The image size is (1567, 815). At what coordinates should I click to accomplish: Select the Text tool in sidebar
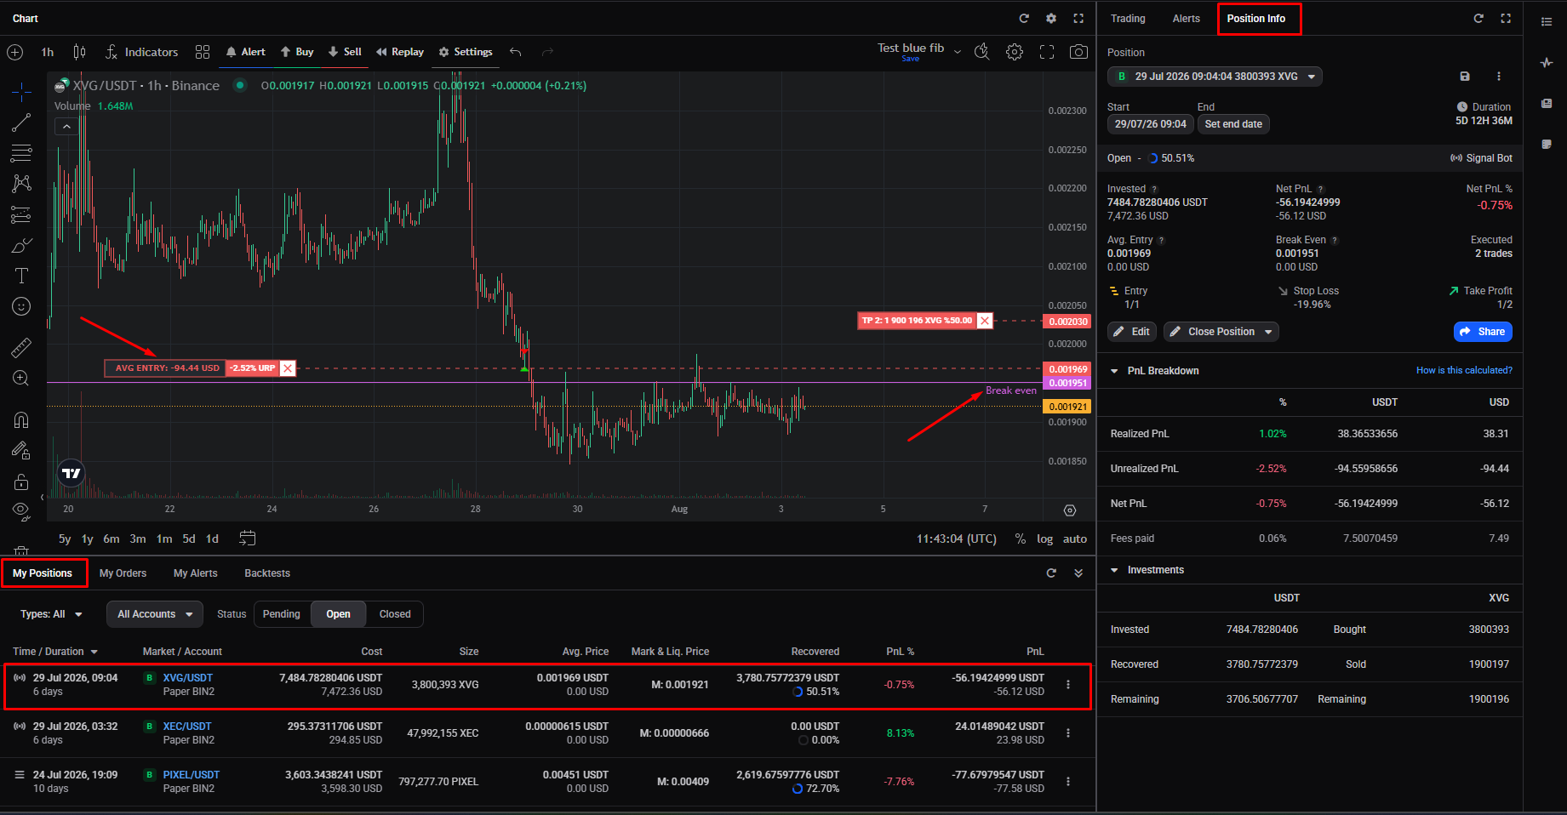[21, 276]
